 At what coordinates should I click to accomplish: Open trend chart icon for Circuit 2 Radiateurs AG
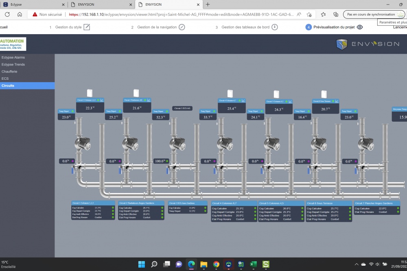pos(149,100)
